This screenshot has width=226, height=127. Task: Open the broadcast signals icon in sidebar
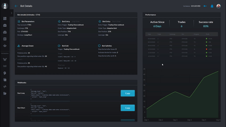[5, 66]
